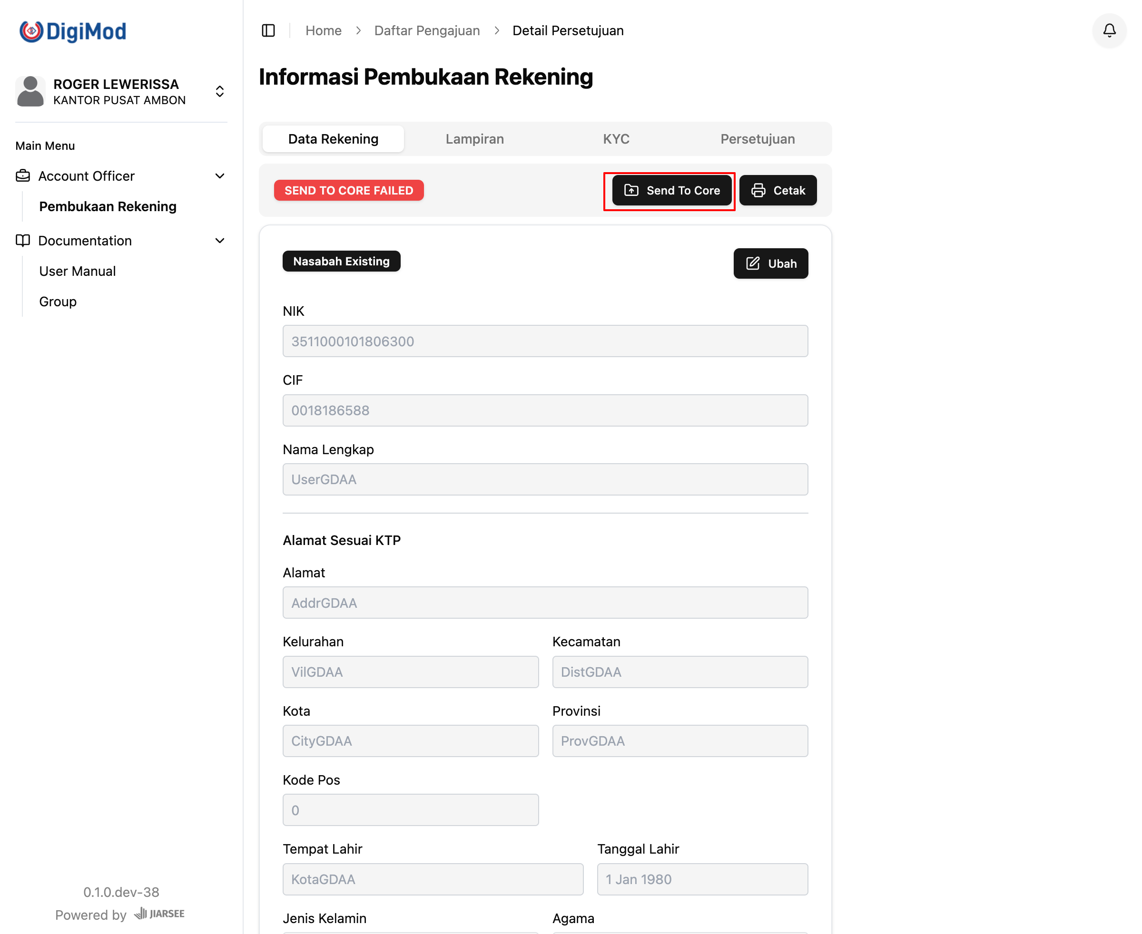Open the KYC tab

pyautogui.click(x=616, y=139)
